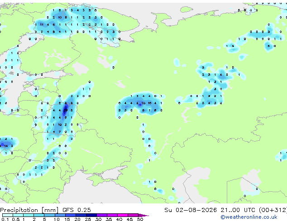Viewport: 287px width, 221px height.
Task: Click the 35–40 mm legend color swatch
Action: pos(112,215)
